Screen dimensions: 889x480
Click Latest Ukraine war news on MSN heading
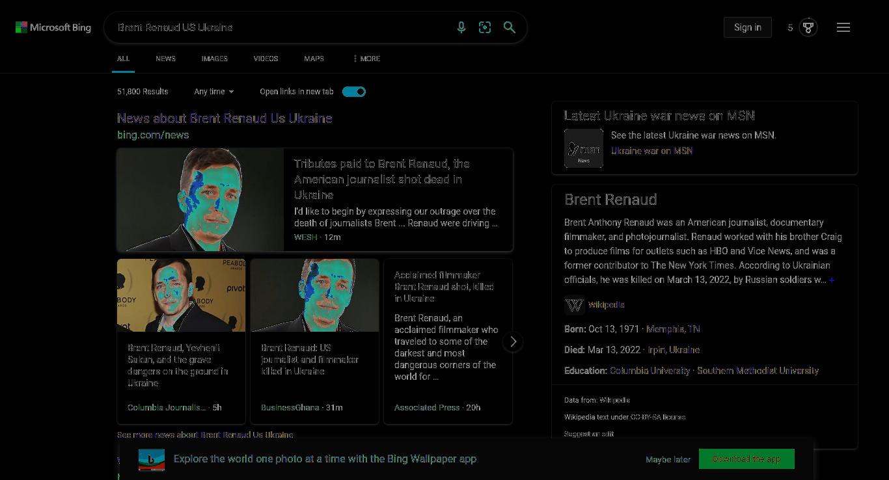click(x=659, y=116)
